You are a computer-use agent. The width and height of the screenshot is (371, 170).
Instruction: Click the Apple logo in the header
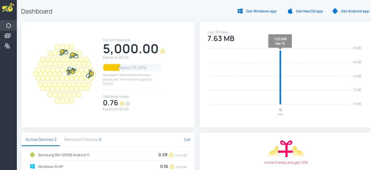(x=290, y=11)
